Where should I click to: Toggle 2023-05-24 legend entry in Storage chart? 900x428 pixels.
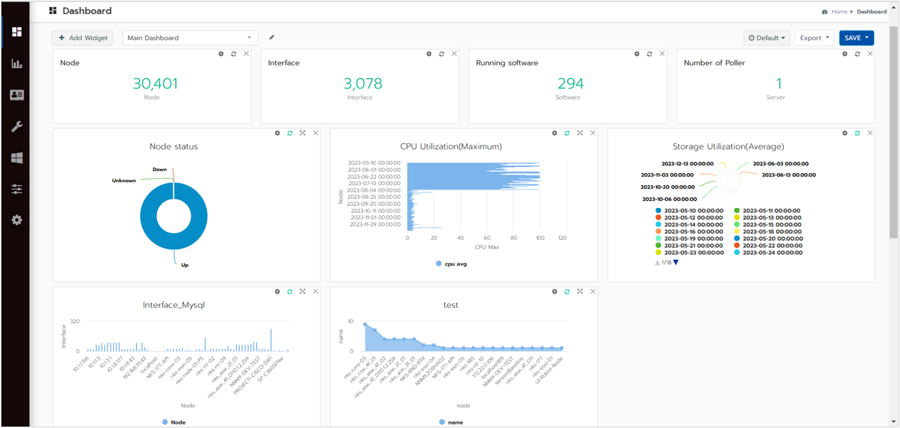[x=767, y=253]
